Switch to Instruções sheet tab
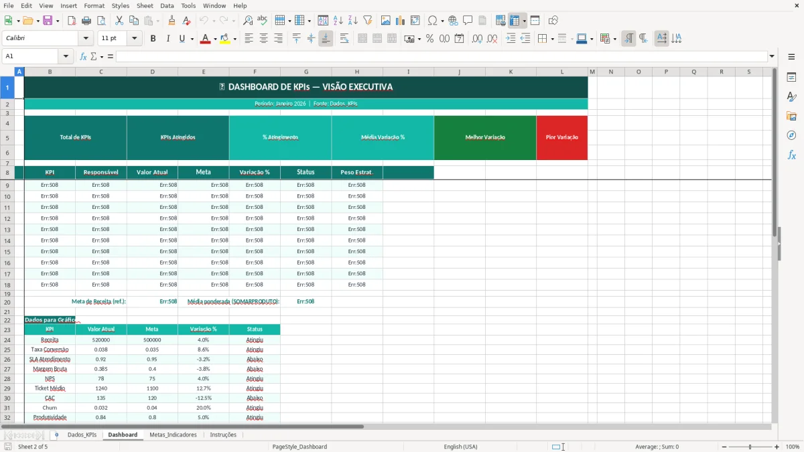Screen dimensions: 804x452 [x=223, y=435]
